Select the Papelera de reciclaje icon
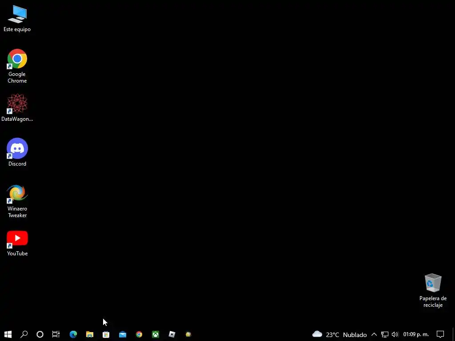455x341 pixels. point(433,290)
